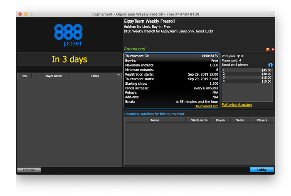Click Blinds increase every 6 minutes text
This screenshot has width=291, height=196.
tap(206, 88)
